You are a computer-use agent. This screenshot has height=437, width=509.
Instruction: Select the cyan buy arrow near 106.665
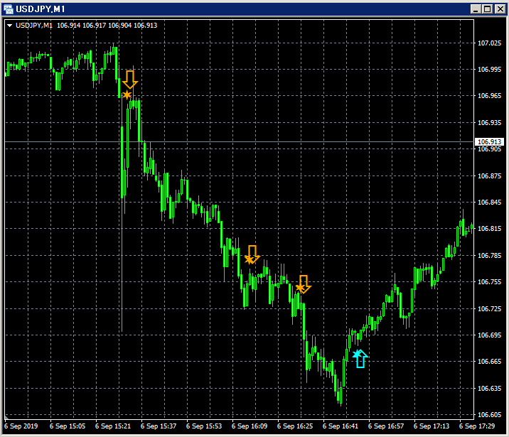point(360,359)
